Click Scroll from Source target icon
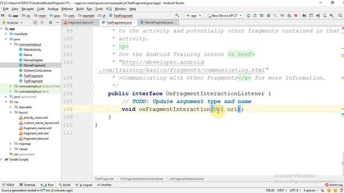This screenshot has width=344, height=193. (x=35, y=23)
